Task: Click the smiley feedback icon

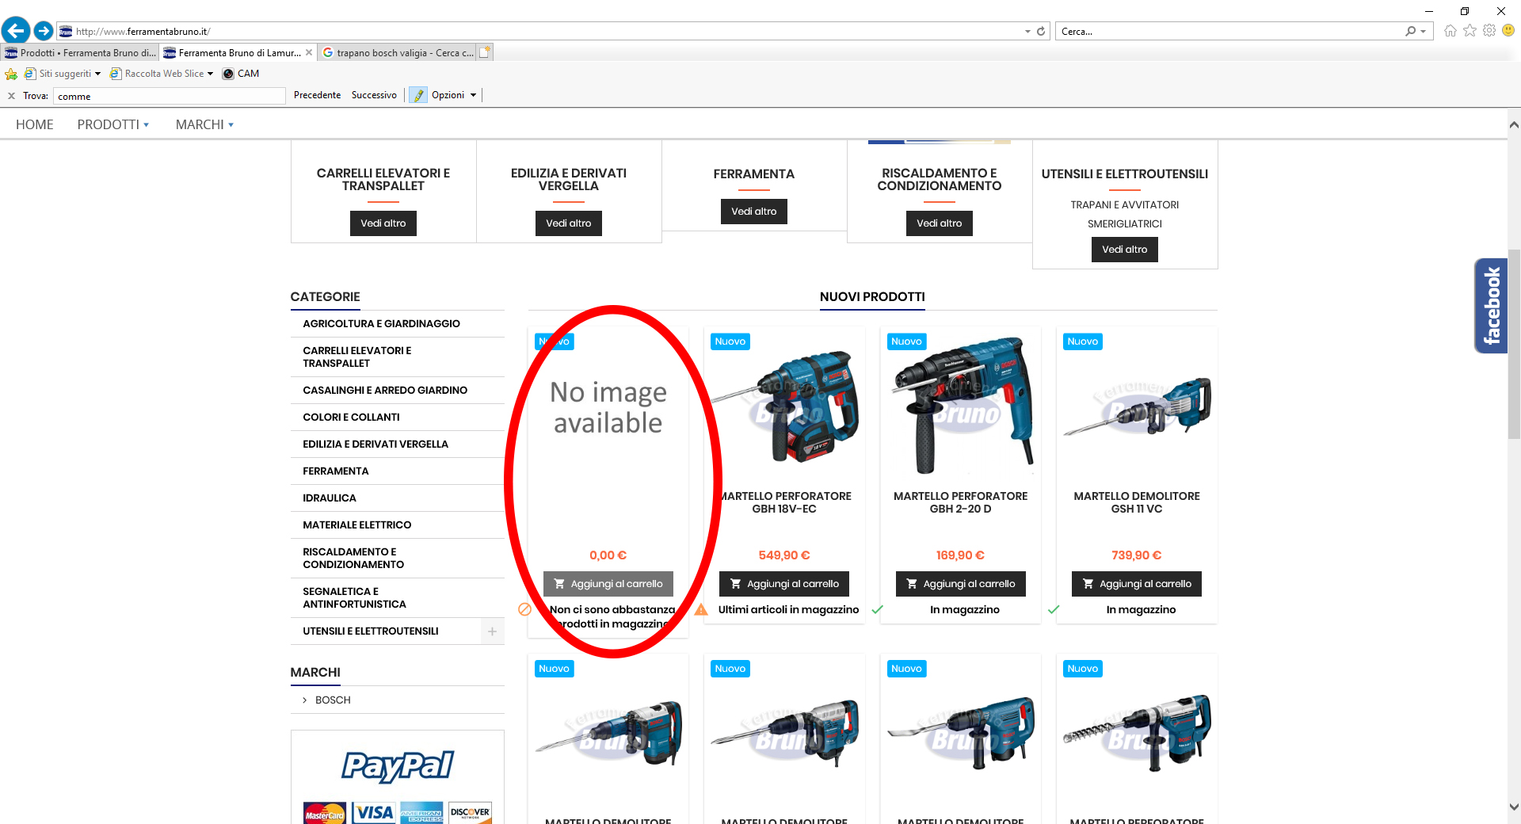Action: [x=1508, y=31]
